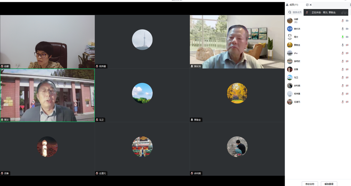
Task: Open the menu icon at top-right corner
Action: [350, 5]
